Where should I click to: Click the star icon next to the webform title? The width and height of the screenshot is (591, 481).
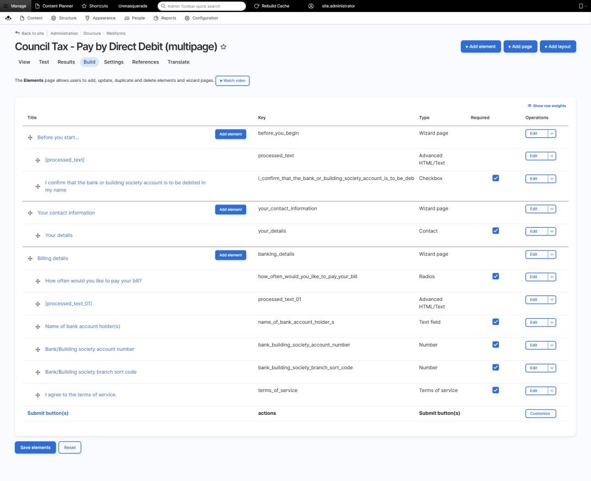click(x=223, y=47)
